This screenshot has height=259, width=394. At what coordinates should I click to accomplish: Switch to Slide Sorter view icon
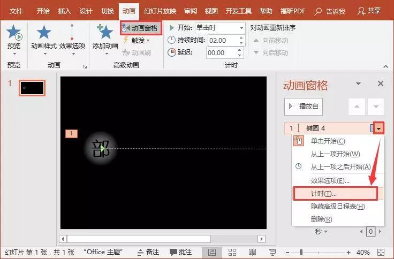click(x=232, y=252)
